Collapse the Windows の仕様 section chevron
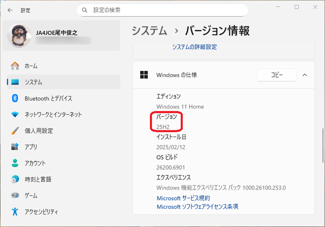The height and width of the screenshot is (227, 325). pos(305,75)
